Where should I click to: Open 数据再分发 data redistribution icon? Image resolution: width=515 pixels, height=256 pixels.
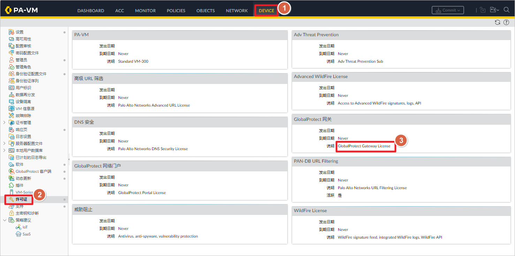tap(12, 95)
